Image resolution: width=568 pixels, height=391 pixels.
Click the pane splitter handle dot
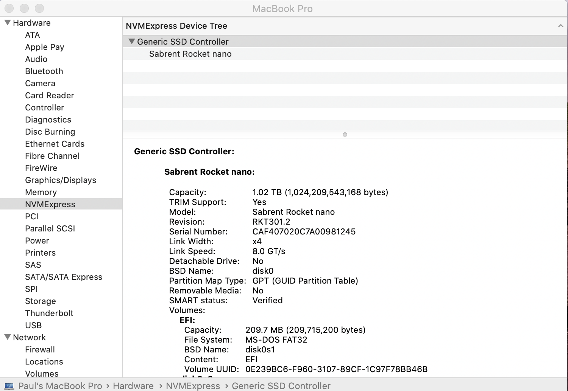pyautogui.click(x=345, y=135)
